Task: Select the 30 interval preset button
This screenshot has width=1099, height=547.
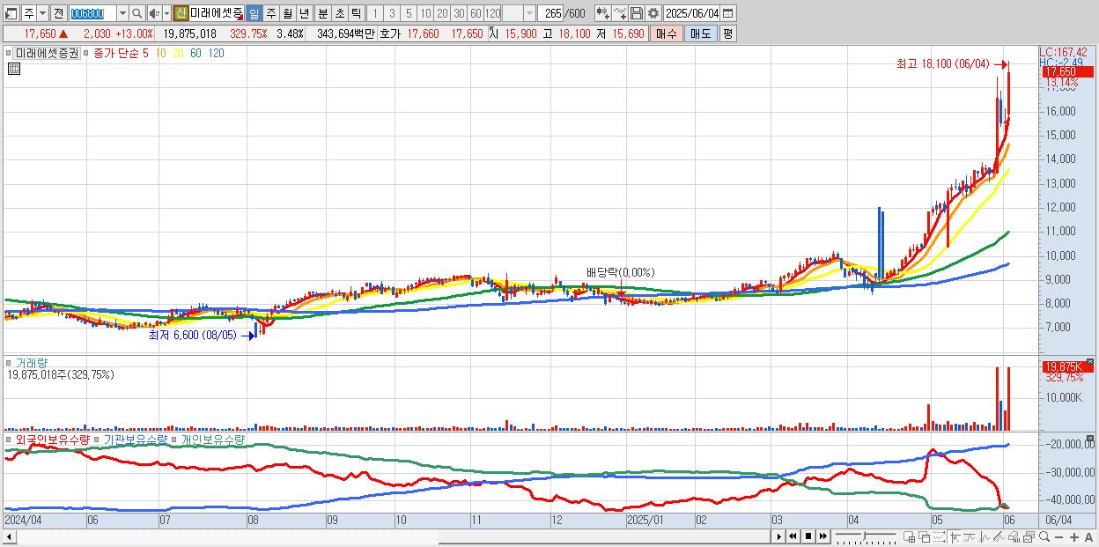Action: click(x=459, y=13)
